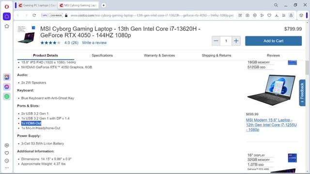Open tab search magnifier icon
Viewport: 310px width, 174px height.
pos(276,5)
